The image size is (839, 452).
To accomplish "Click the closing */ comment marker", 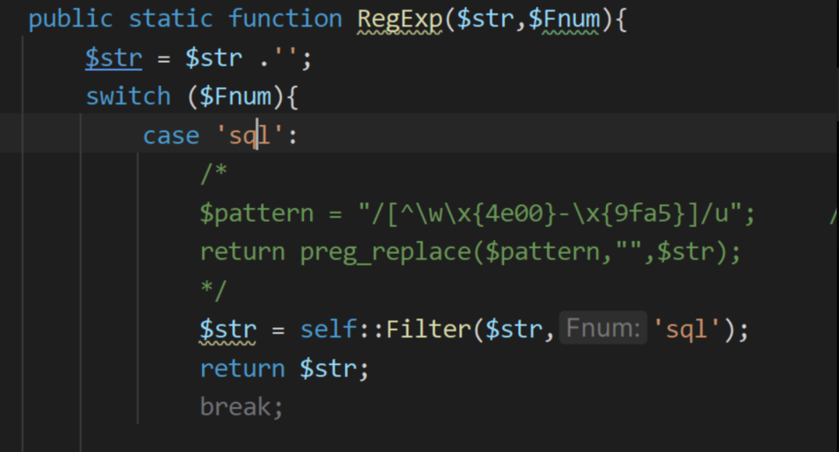I will coord(214,291).
